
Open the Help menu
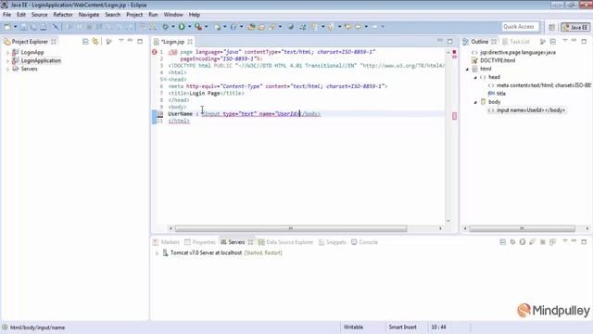click(195, 15)
